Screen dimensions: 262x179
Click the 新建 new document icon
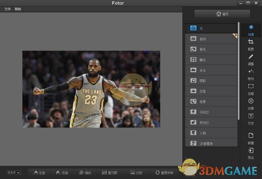[x=251, y=138]
